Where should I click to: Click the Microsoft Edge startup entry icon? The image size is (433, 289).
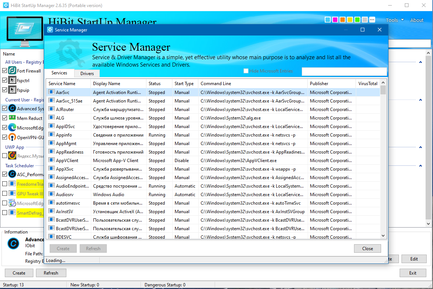(x=12, y=127)
